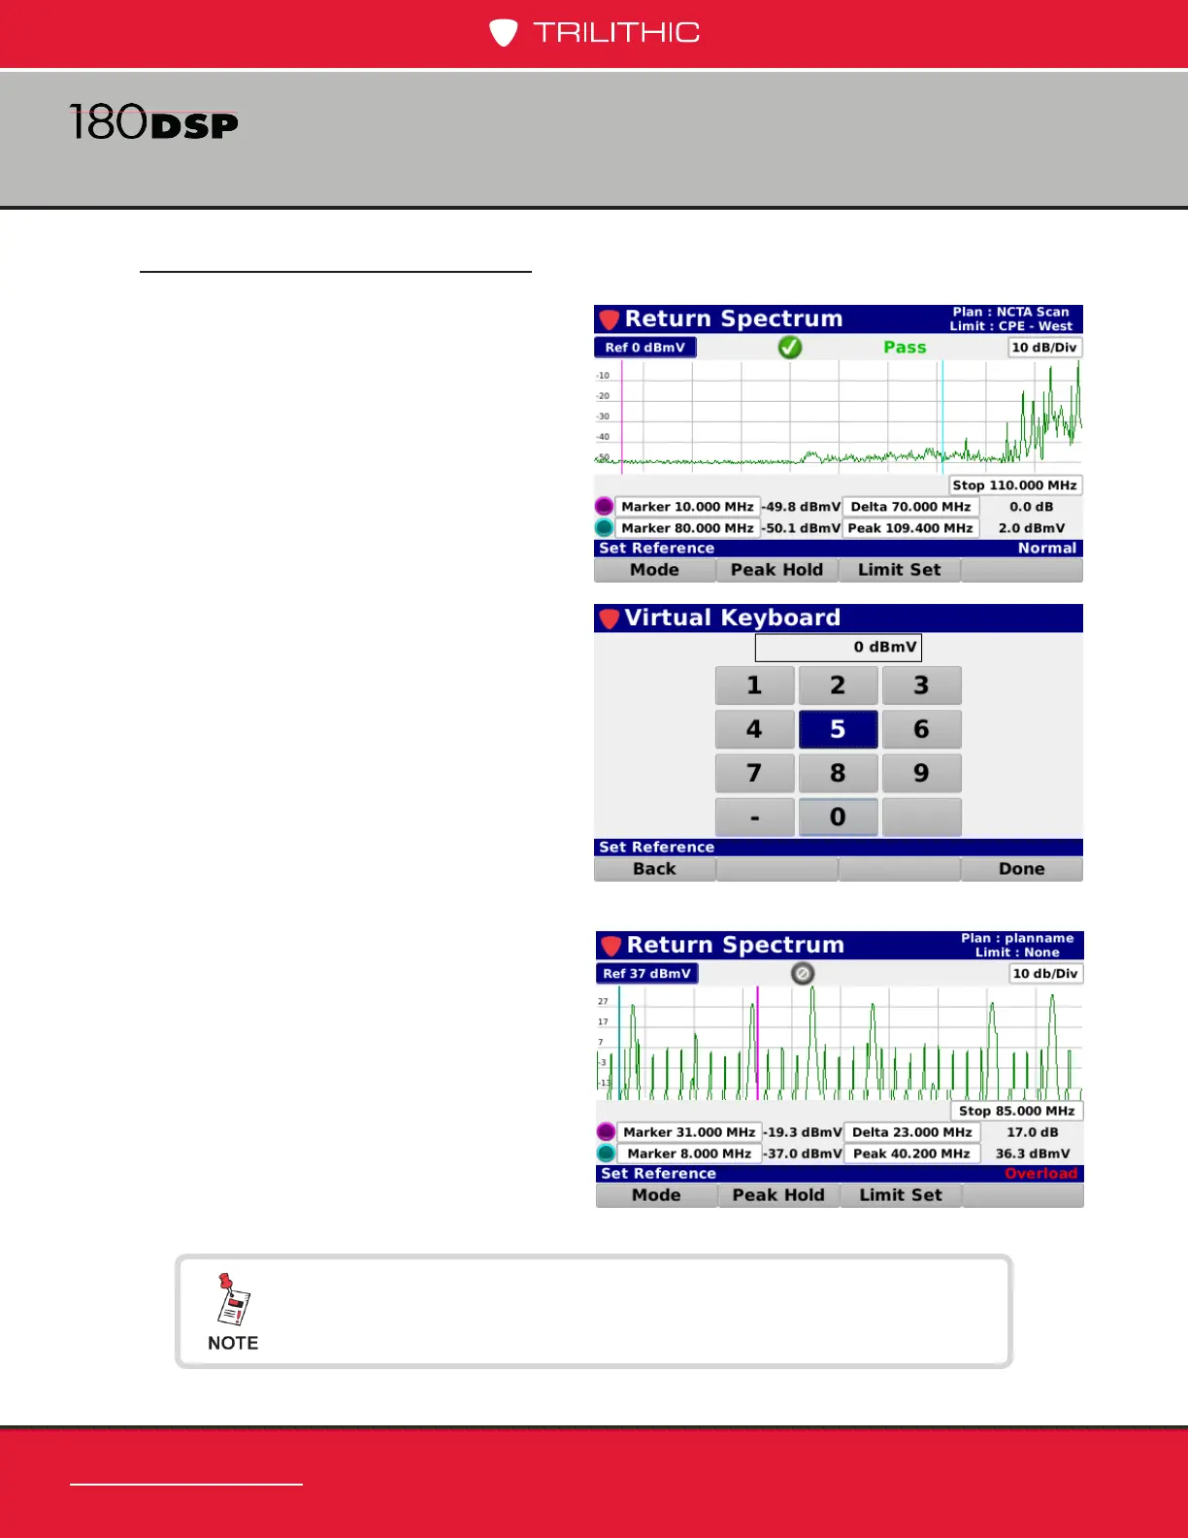Open Limit Set on planname screen
This screenshot has height=1538, width=1188.
pos(901,1195)
